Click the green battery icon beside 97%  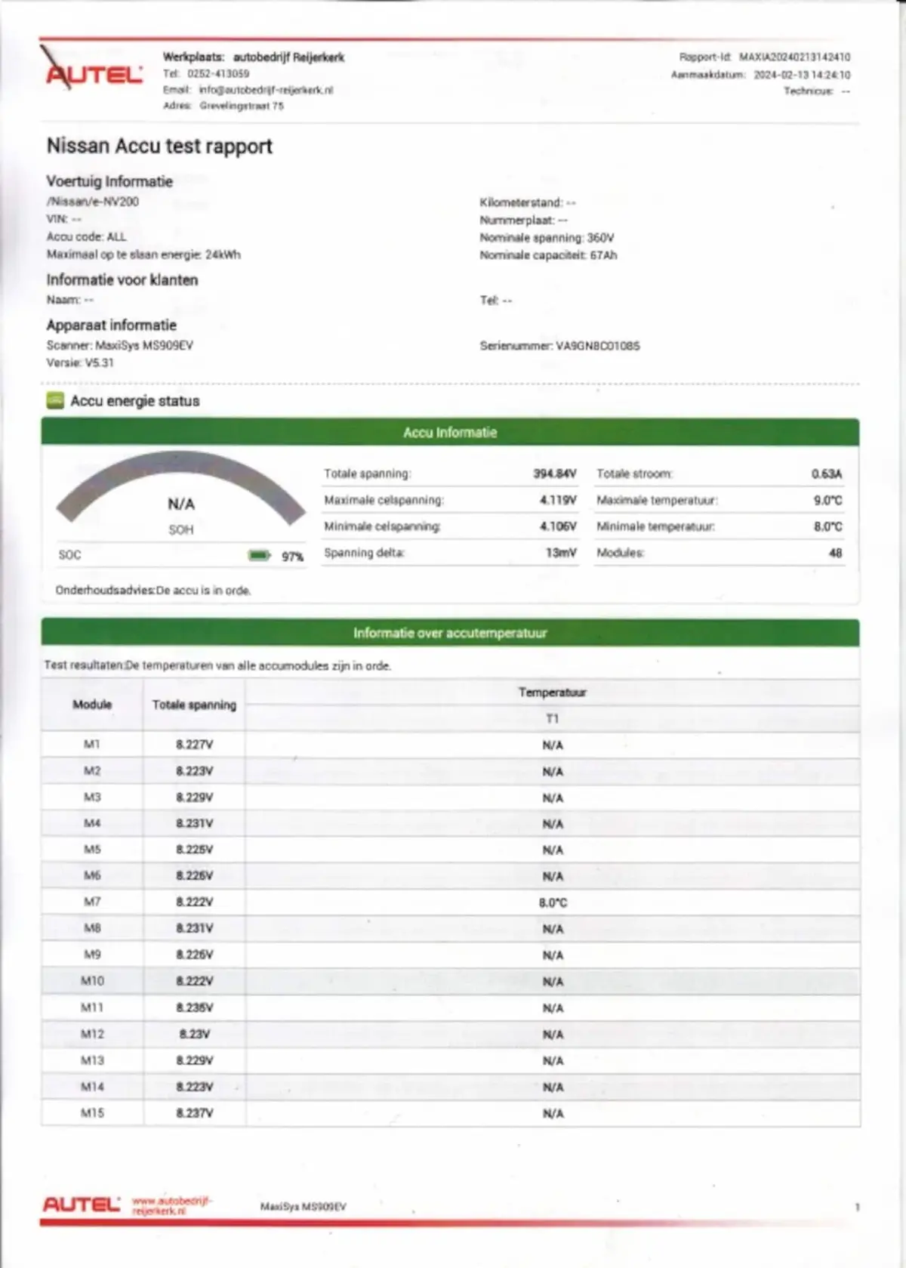click(x=259, y=556)
